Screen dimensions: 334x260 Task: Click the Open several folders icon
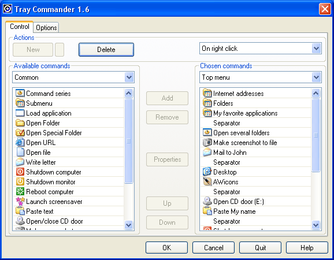[207, 133]
